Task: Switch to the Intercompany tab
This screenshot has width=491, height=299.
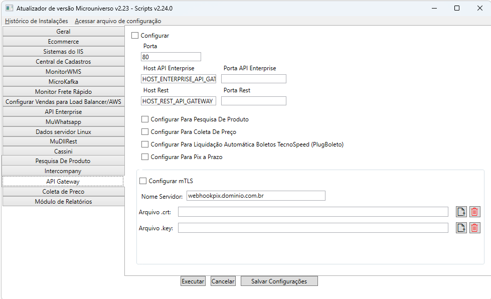Action: coord(63,171)
